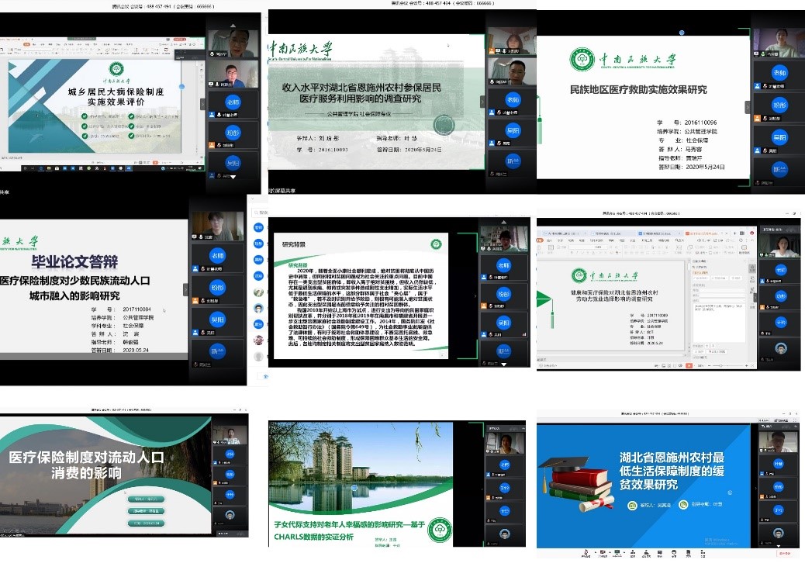805x584 pixels.
Task: Click 研究背景 heading on slide
Action: tap(294, 244)
